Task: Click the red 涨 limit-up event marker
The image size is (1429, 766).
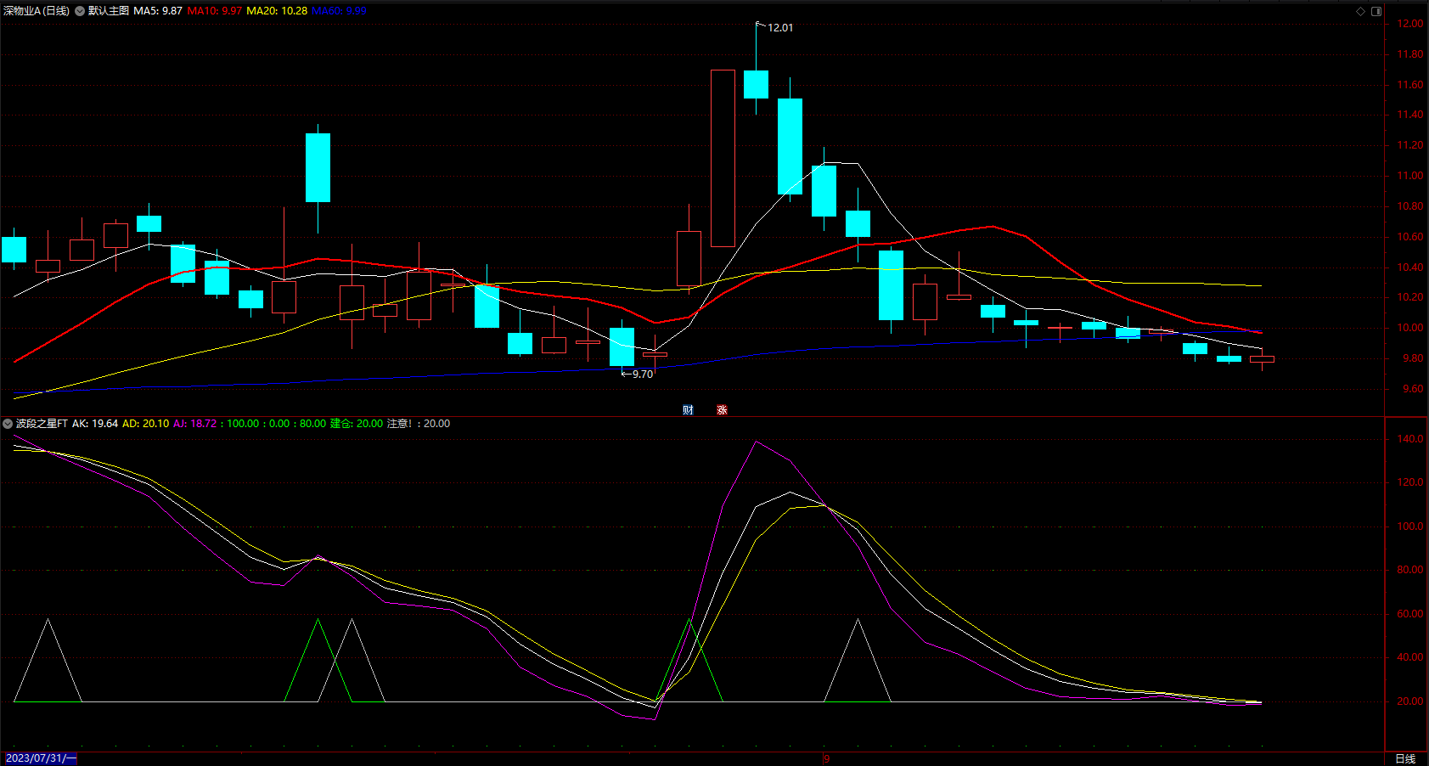Action: 722,410
